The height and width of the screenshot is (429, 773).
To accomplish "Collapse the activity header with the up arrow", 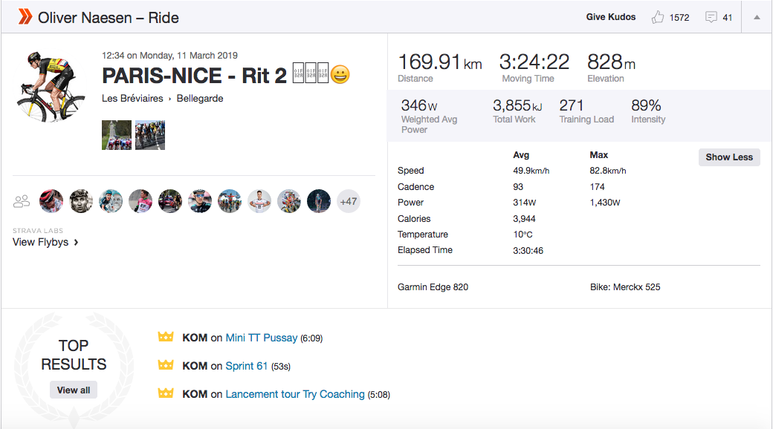I will pos(757,17).
